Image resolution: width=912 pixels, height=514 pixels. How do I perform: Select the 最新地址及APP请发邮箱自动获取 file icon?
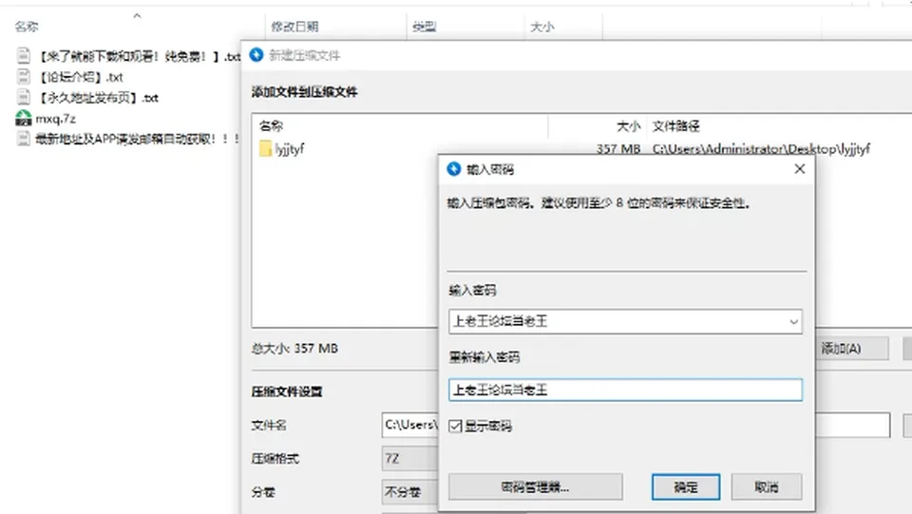(x=23, y=139)
